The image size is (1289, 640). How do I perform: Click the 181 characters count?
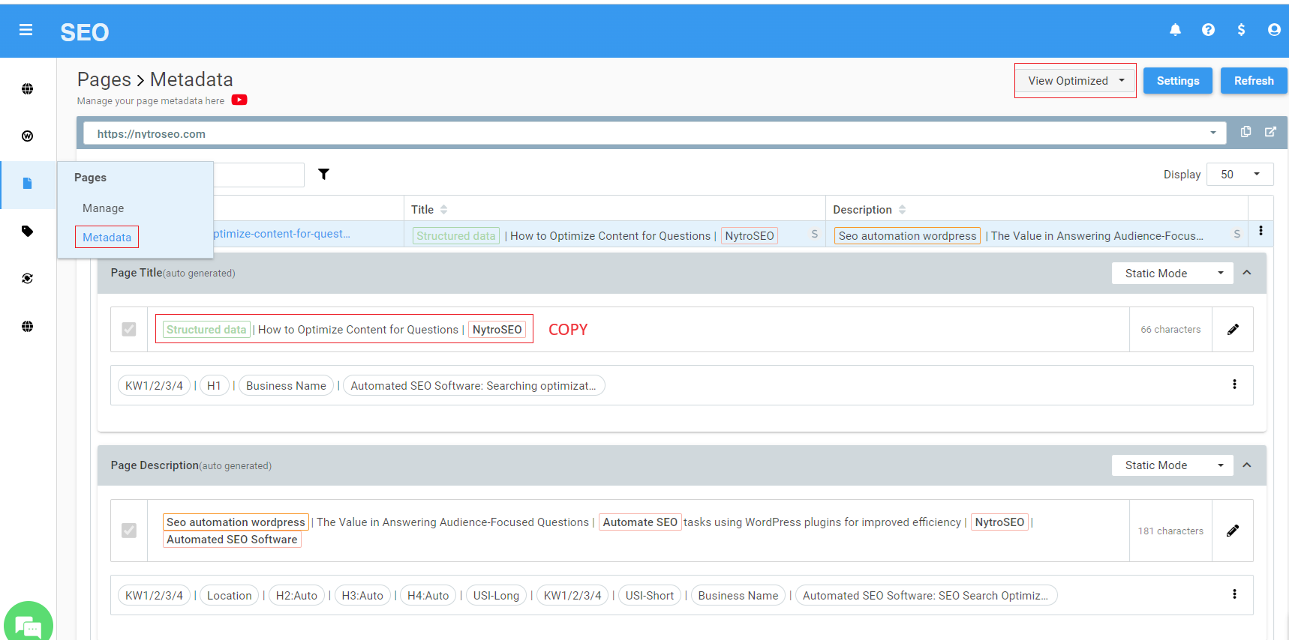point(1170,531)
